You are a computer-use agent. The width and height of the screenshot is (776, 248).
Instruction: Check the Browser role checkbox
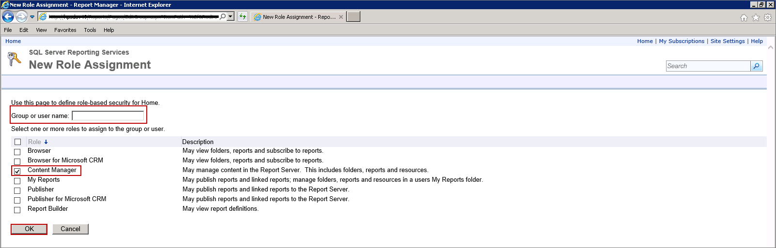point(17,152)
